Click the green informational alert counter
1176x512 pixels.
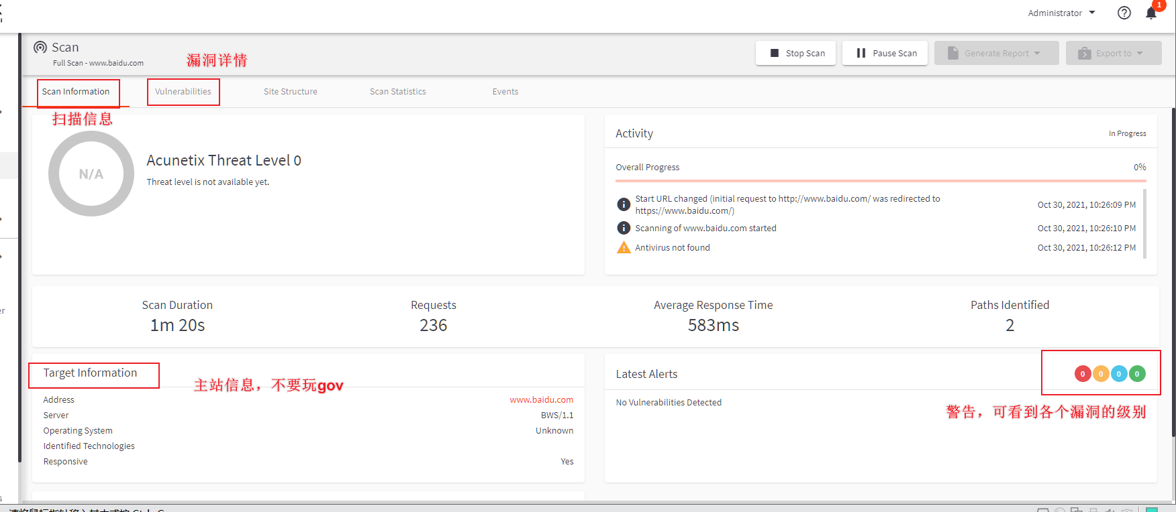tap(1137, 374)
